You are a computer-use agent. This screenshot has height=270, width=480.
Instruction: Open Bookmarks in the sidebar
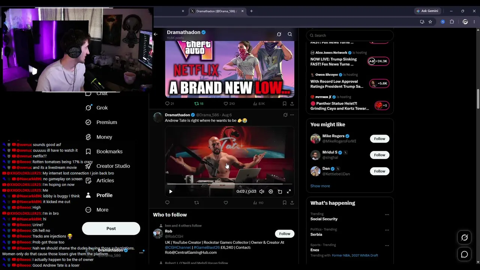pyautogui.click(x=104, y=151)
